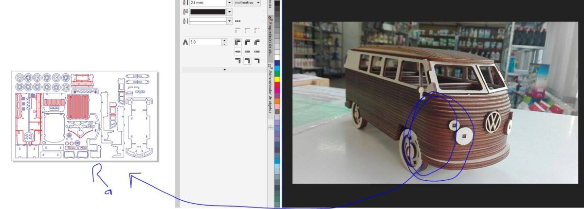This screenshot has height=209, width=584.
Task: Open the outline width dropdown showing 0.2 mm
Action: pos(229,2)
